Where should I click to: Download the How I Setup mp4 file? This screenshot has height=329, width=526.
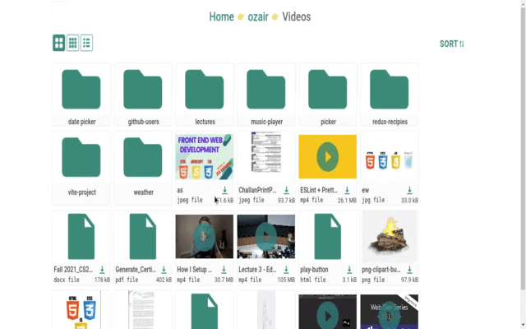[224, 270]
